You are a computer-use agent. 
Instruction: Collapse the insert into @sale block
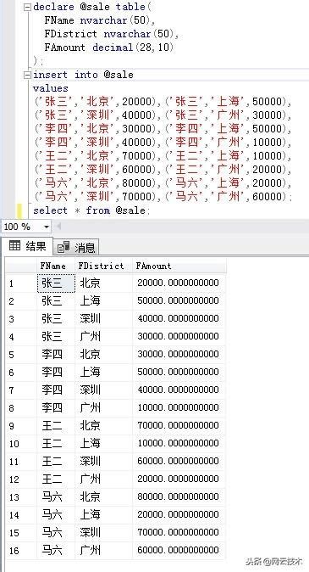point(28,76)
